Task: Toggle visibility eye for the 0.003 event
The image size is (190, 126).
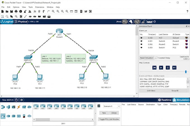Action: 141,48
